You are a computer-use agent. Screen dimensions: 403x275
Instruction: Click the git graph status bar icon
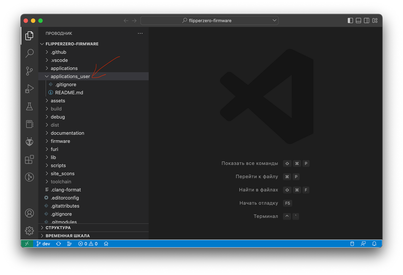pyautogui.click(x=69, y=244)
